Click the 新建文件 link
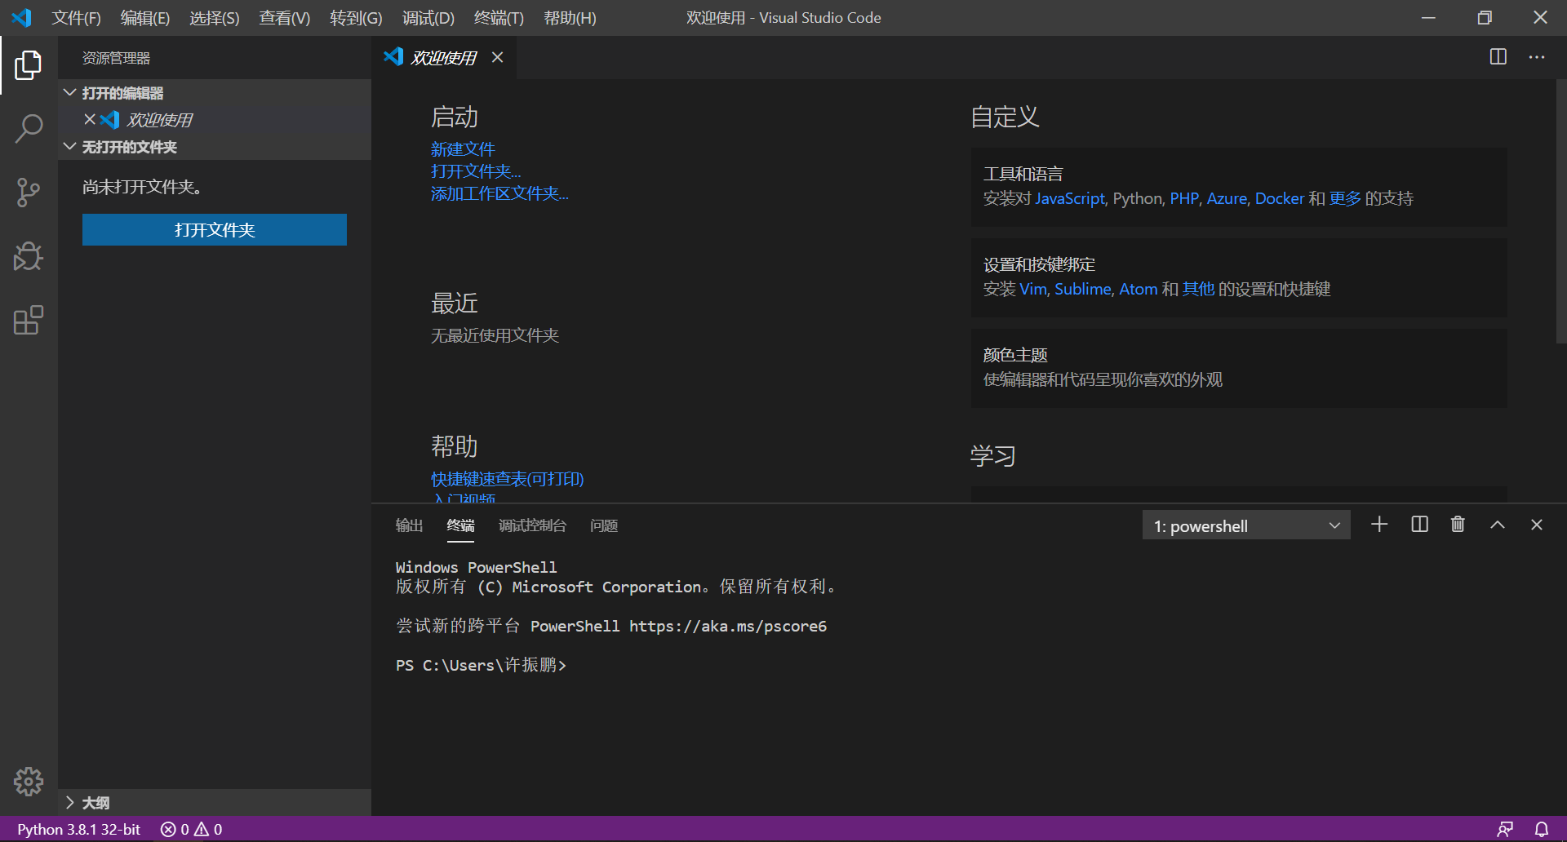The width and height of the screenshot is (1567, 842). coord(463,149)
